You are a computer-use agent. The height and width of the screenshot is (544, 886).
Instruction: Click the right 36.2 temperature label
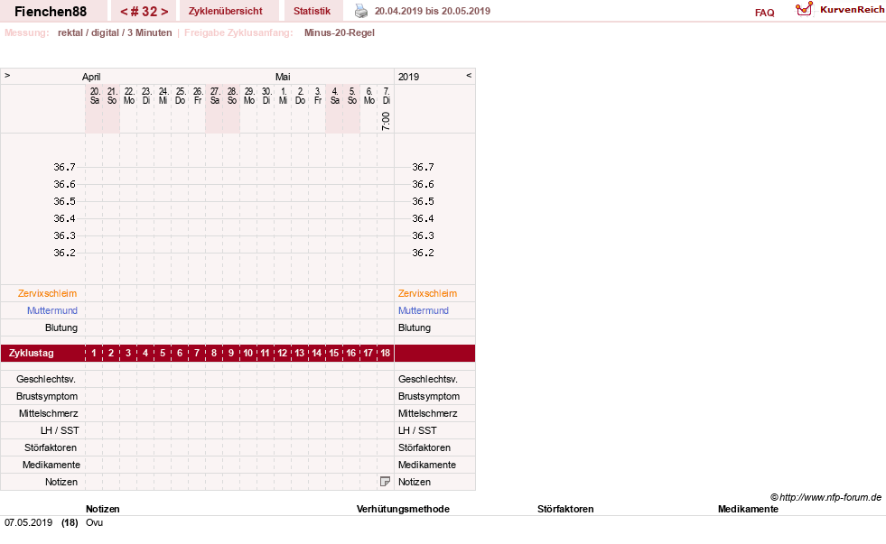423,253
